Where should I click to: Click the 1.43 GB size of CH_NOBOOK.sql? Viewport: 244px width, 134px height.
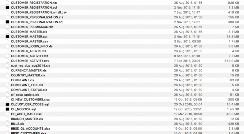click(x=233, y=109)
